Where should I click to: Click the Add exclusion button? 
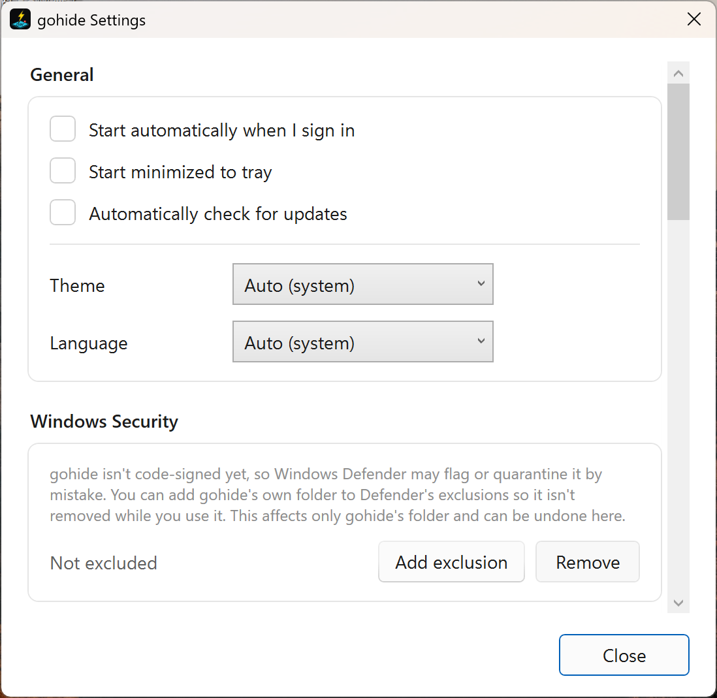pyautogui.click(x=451, y=562)
